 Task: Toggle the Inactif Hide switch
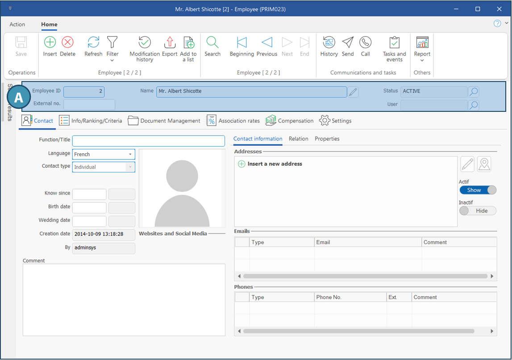[x=478, y=211]
